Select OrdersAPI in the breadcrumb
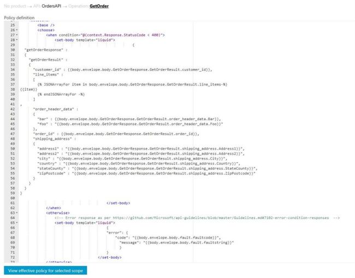 coord(51,6)
